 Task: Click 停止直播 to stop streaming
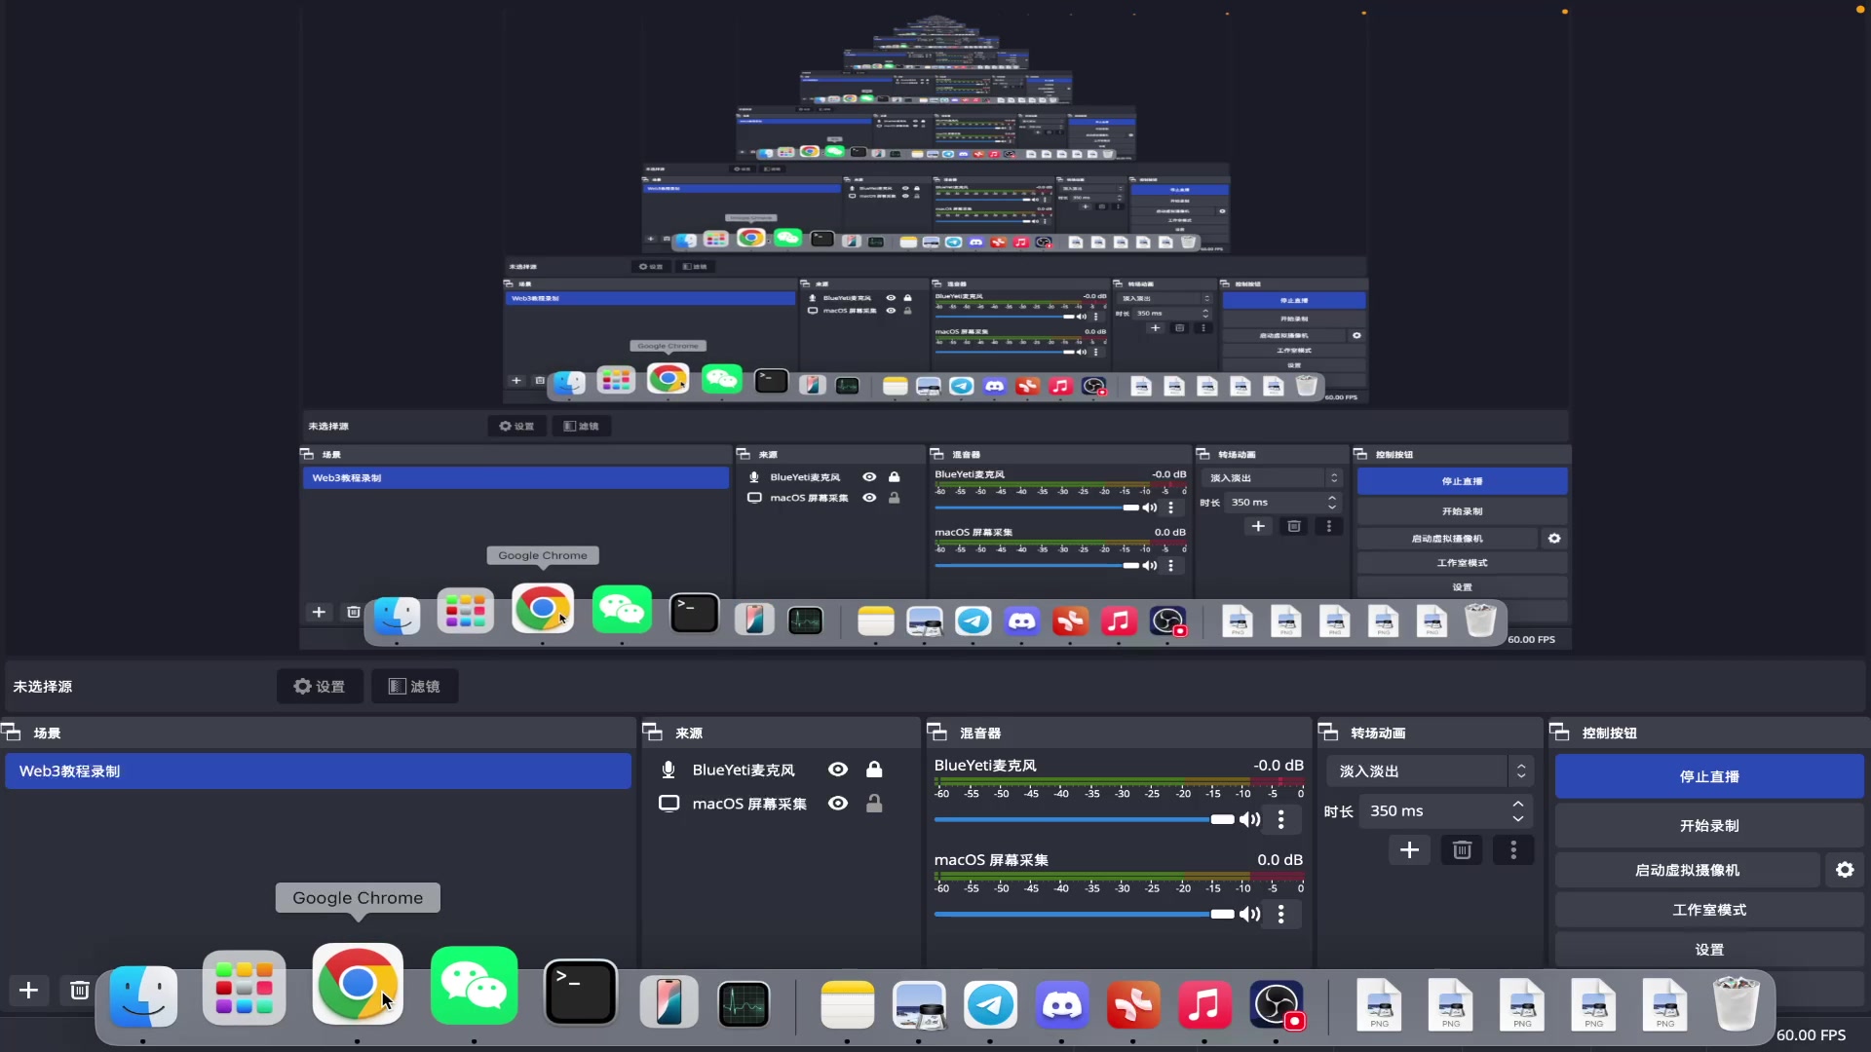[x=1709, y=776]
